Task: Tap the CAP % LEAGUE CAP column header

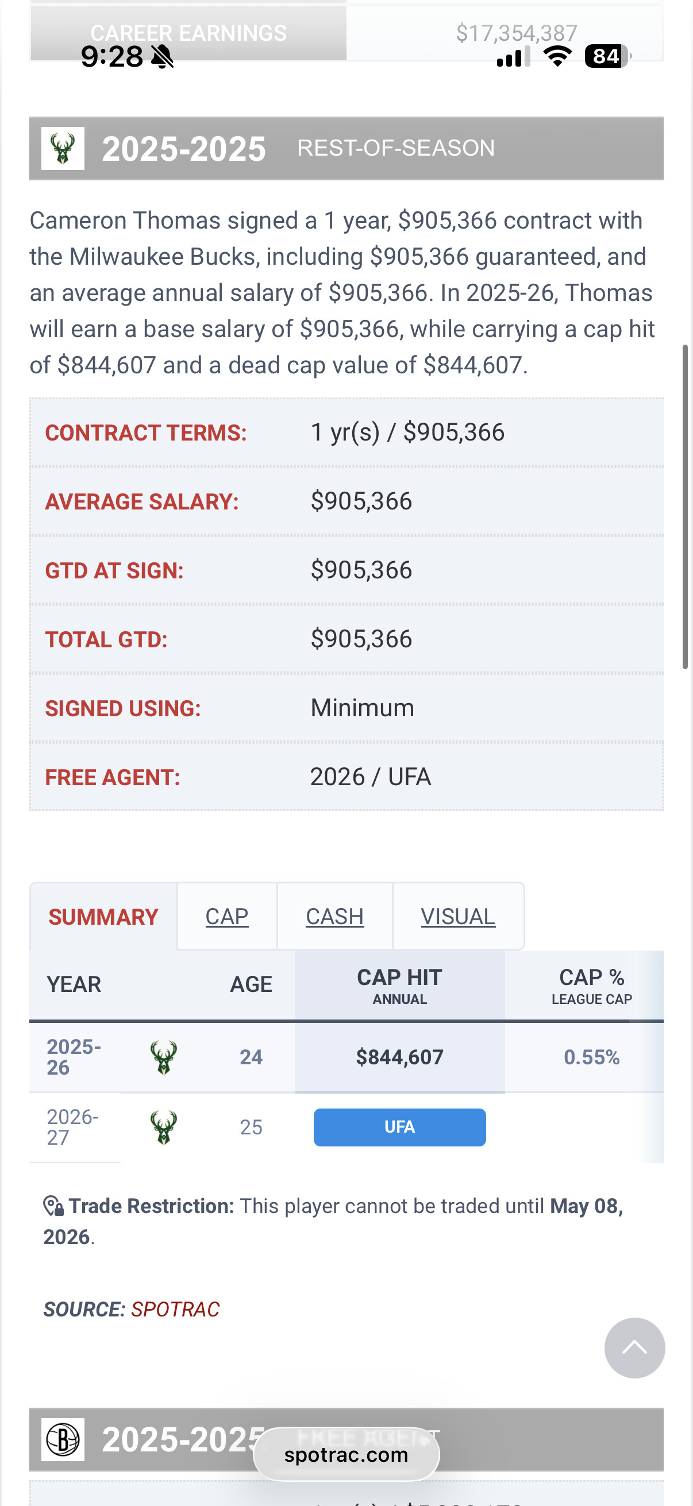Action: [591, 986]
